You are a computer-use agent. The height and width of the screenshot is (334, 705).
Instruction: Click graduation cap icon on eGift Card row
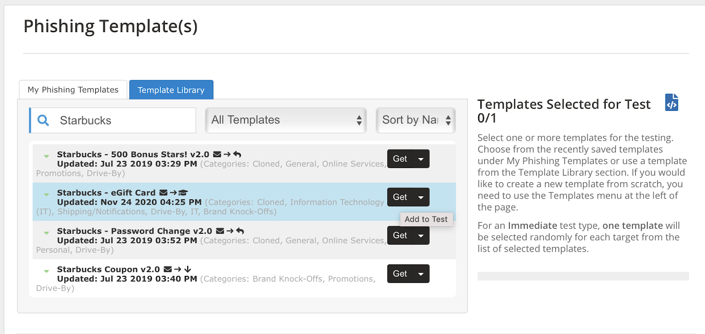(x=183, y=193)
